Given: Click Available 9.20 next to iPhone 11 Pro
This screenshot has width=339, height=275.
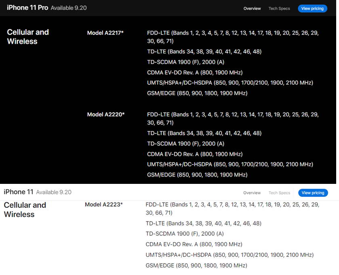Looking at the screenshot, I should [69, 8].
